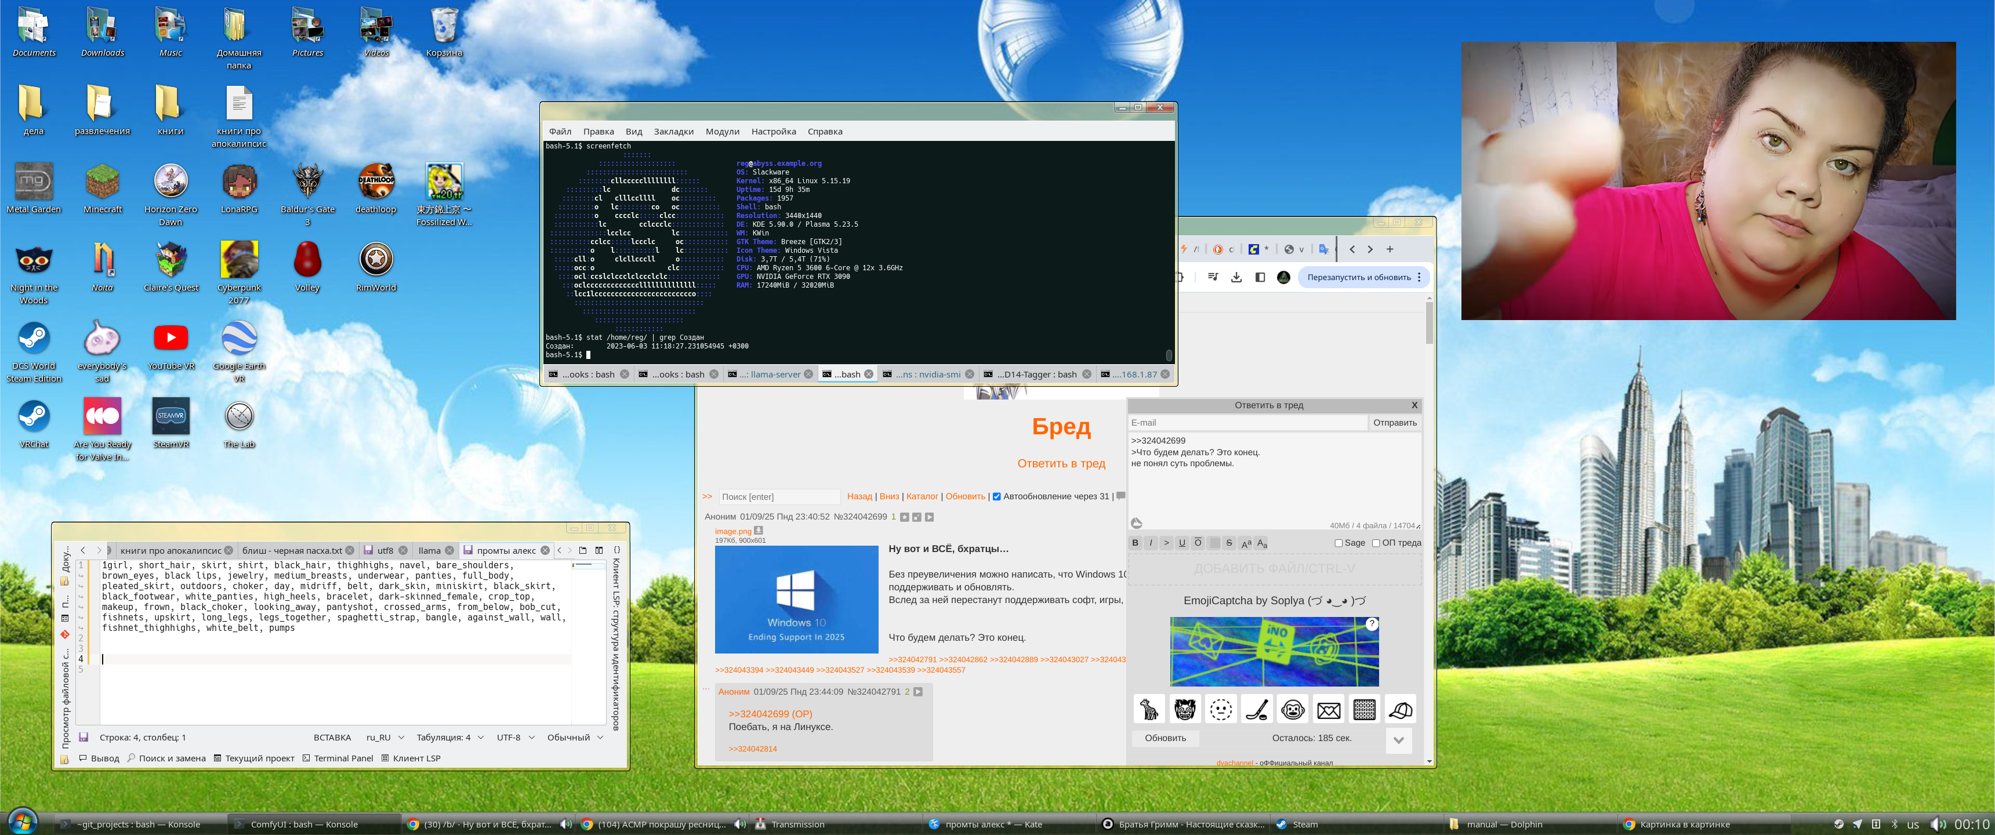Apply bold formatting in the reply form
Screen dimensions: 1995x835
click(1136, 542)
